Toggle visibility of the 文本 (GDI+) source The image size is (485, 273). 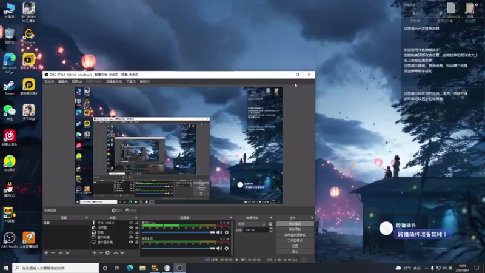pyautogui.click(x=131, y=223)
